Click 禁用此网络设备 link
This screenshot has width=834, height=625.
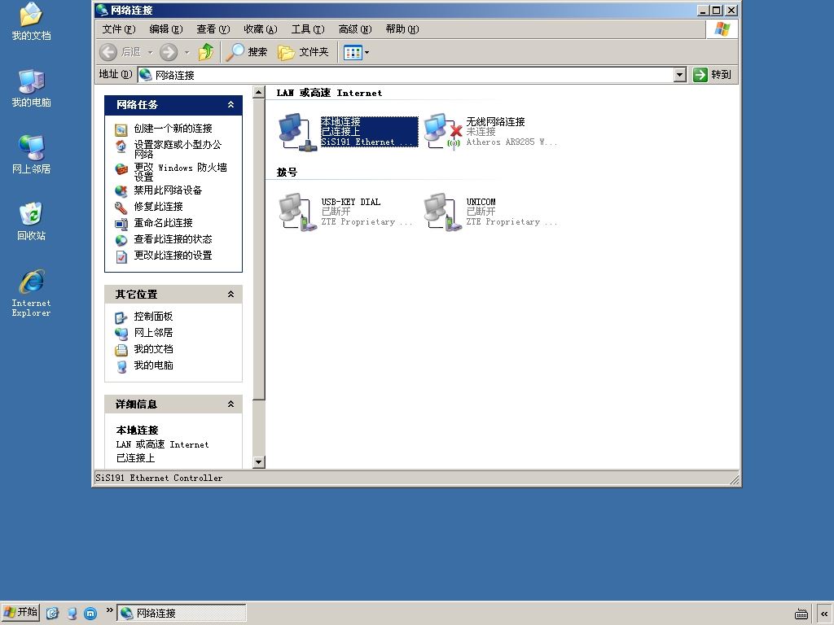point(168,190)
